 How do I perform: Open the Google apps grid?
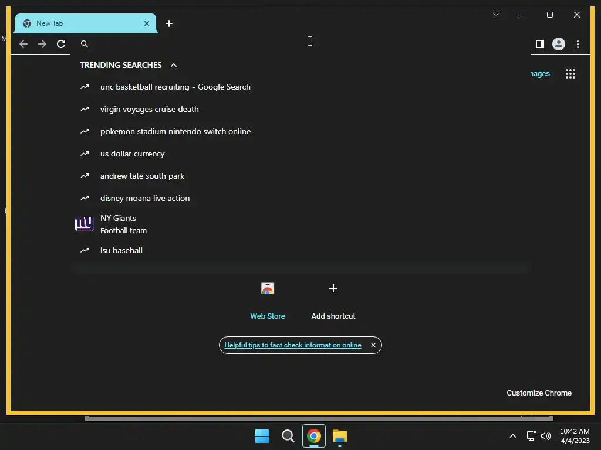coord(570,74)
